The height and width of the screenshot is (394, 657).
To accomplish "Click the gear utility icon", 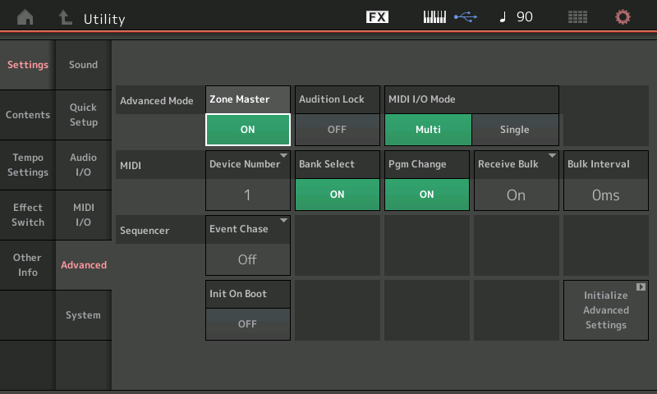I will 623,17.
